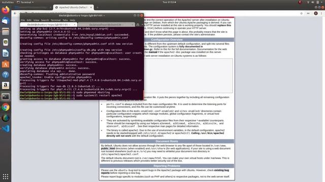Open the terminal File menu
325x182 pixels.
[x=23, y=20]
